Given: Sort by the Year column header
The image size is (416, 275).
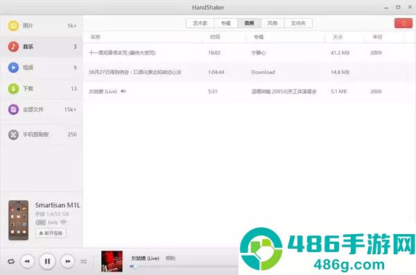Looking at the screenshot, I should tap(384, 37).
